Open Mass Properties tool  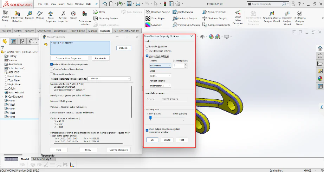(x=51, y=16)
